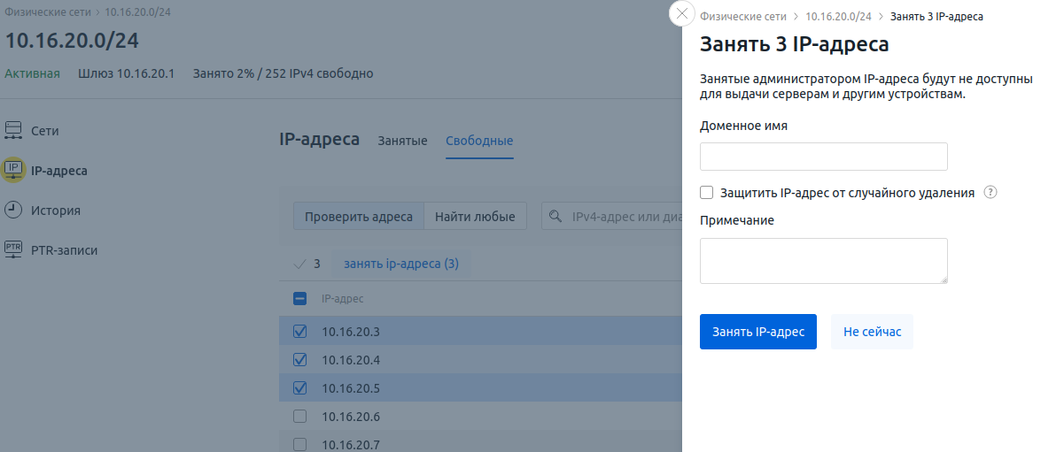Click the Занять IP-адрес button
Image resolution: width=1064 pixels, height=452 pixels.
point(758,332)
